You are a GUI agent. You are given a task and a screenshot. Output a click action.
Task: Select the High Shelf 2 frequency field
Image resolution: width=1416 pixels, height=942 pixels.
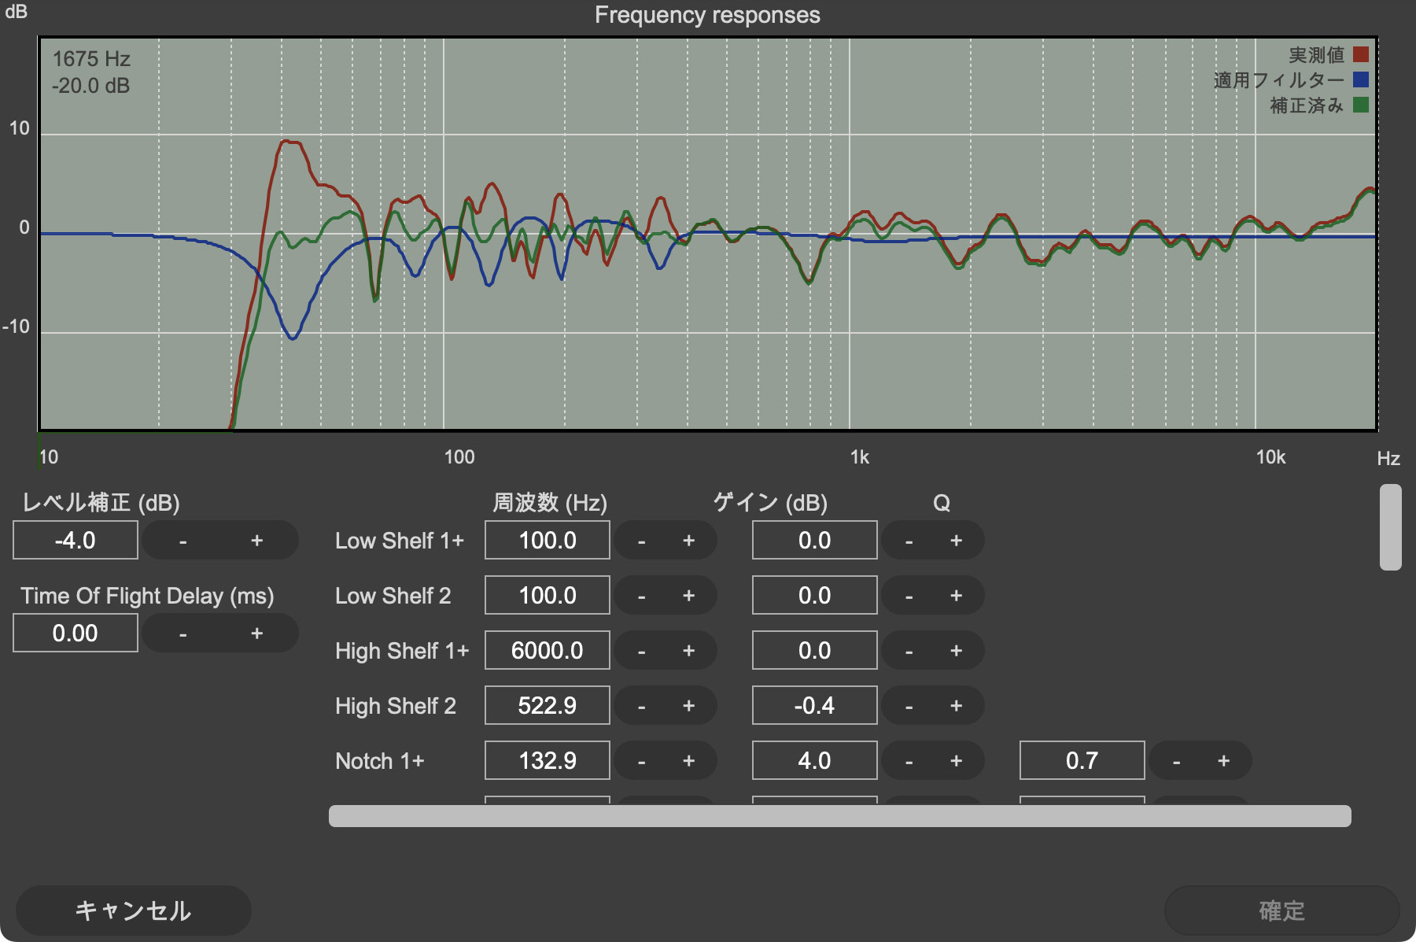(x=548, y=706)
